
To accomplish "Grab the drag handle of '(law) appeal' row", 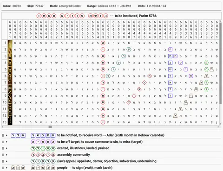I will [3, 161].
